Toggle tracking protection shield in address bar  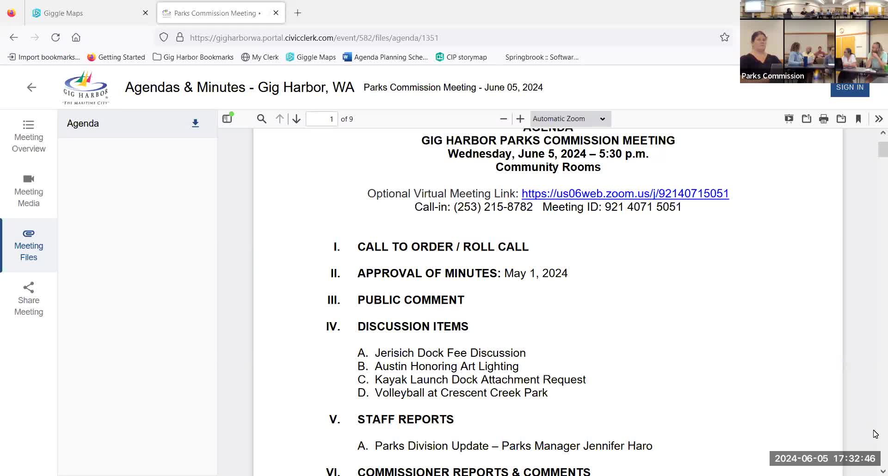tap(163, 37)
